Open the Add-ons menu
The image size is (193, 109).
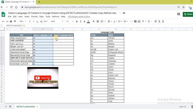coord(55,17)
